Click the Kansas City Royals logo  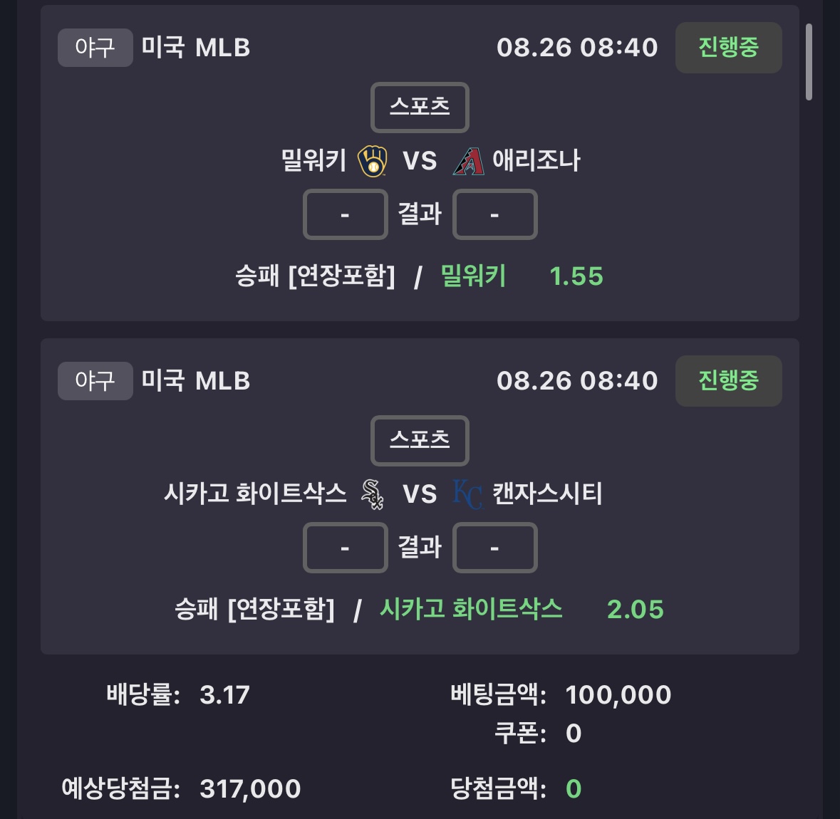pyautogui.click(x=467, y=494)
